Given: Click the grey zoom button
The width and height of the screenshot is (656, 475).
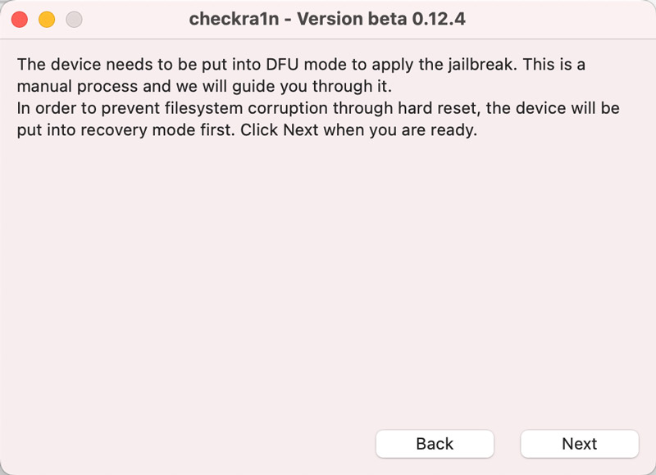Looking at the screenshot, I should pos(74,18).
